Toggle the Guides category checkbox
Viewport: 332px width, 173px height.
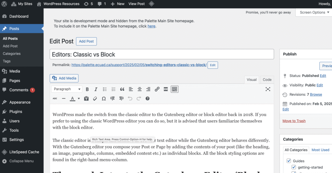[289, 161]
